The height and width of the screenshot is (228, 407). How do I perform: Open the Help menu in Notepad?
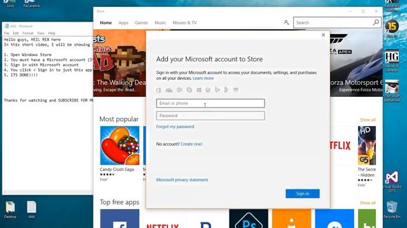pyautogui.click(x=52, y=33)
